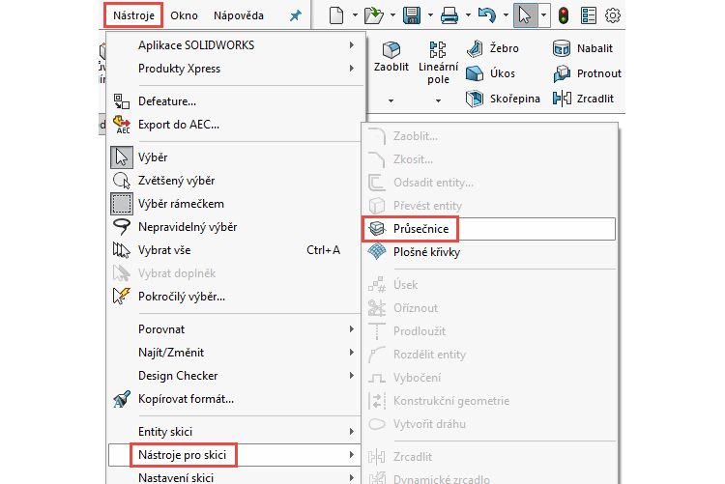725x484 pixels.
Task: Select the Žebro rib feature
Action: (x=492, y=48)
